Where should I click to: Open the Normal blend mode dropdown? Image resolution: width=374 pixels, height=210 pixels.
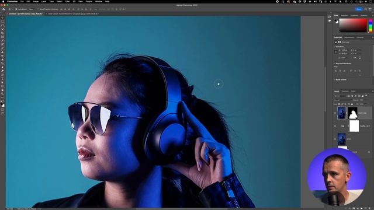pos(341,100)
